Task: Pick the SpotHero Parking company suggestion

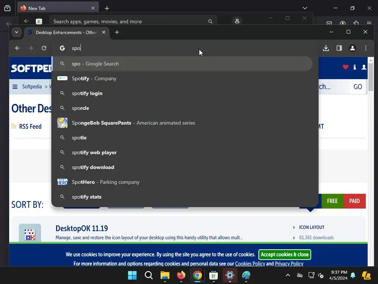Action: (182, 182)
